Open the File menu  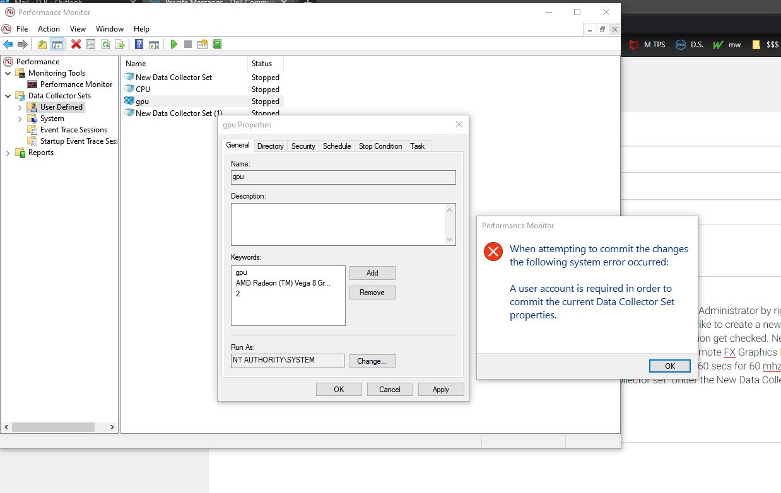tap(22, 29)
